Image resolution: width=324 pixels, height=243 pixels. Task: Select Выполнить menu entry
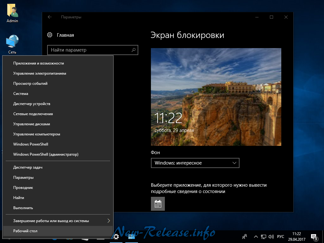pyautogui.click(x=58, y=208)
